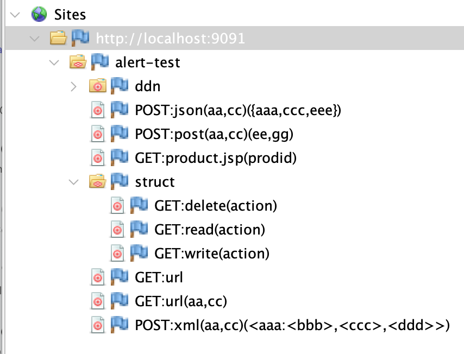Click the target icon next to GET:url
Screen dimensions: 464x354
(98, 277)
